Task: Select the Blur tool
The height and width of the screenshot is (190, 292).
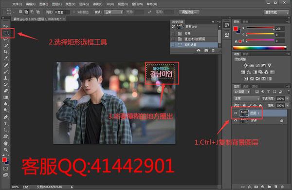Action: (x=6, y=103)
